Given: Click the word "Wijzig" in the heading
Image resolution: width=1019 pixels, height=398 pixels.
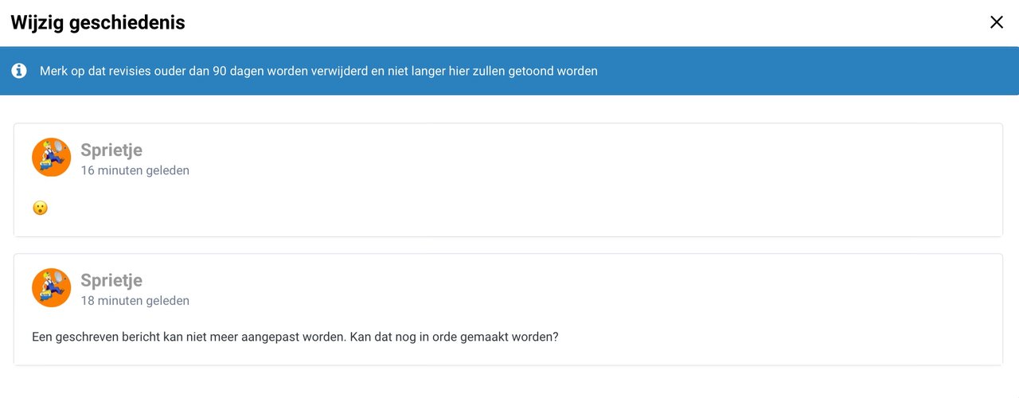Looking at the screenshot, I should click(37, 22).
